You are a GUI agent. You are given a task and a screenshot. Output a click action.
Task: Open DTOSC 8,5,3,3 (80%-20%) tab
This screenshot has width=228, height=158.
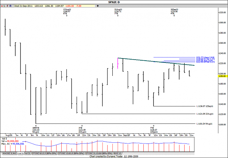[x=44, y=153]
